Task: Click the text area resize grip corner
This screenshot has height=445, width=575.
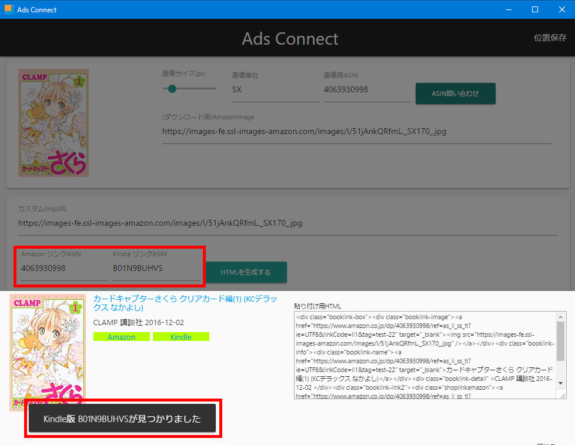Action: click(x=563, y=395)
